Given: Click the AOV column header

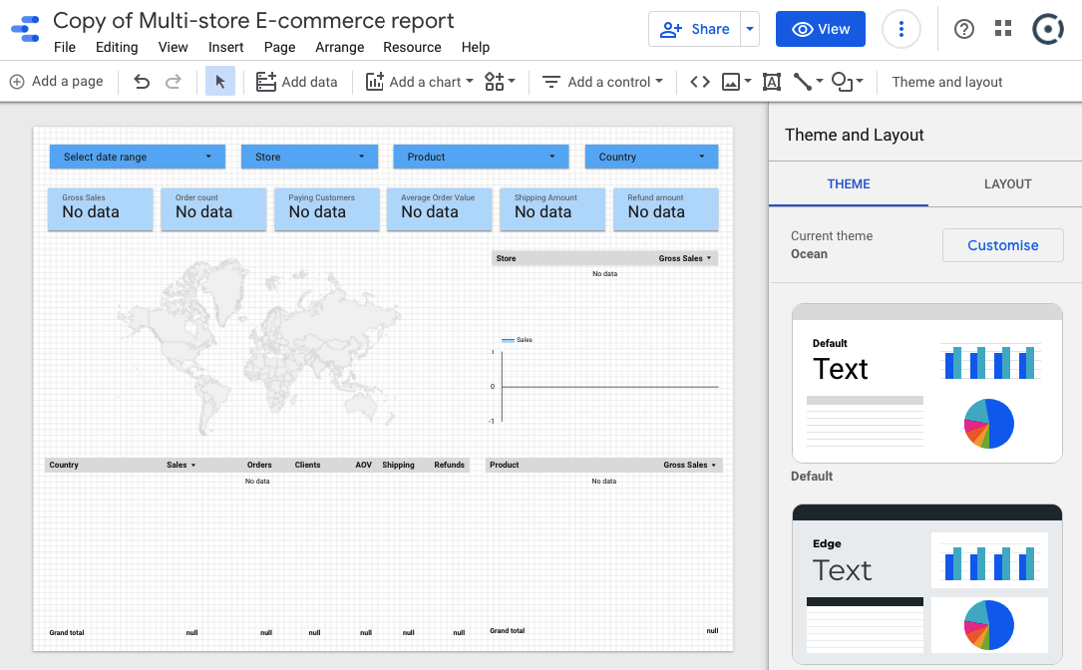Looking at the screenshot, I should [364, 465].
